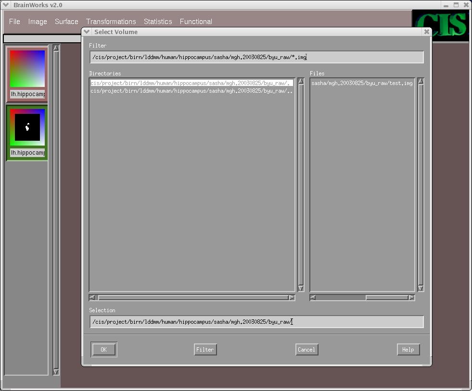The image size is (472, 391).
Task: Close the Select Volume dialog
Action: [427, 32]
